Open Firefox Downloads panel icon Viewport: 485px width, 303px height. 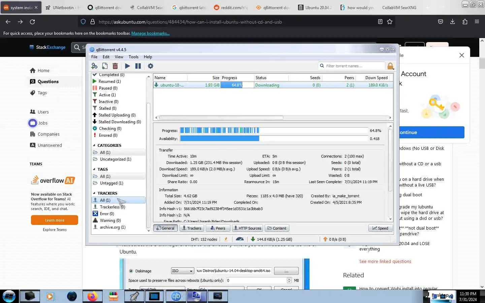(452, 22)
